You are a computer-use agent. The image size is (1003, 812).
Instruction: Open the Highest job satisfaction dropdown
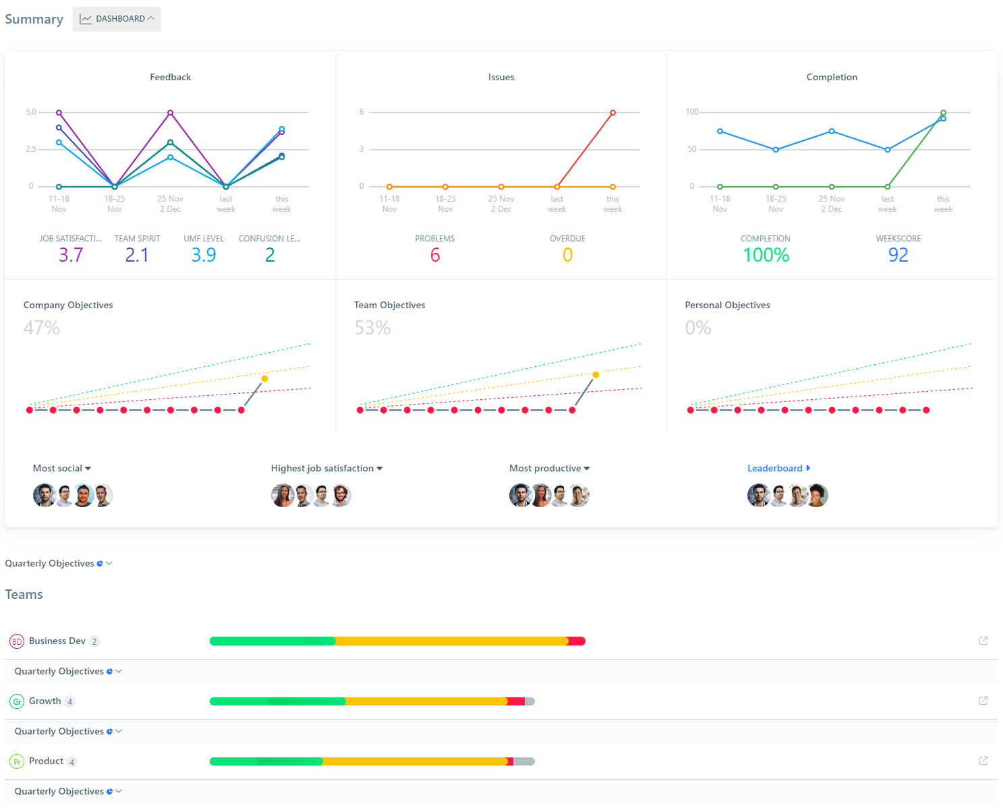326,468
